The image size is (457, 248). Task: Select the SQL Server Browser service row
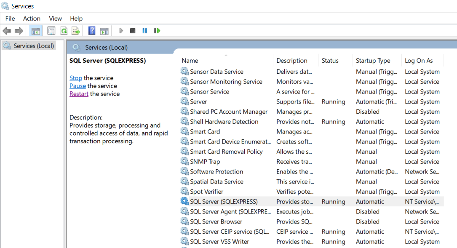tap(216, 221)
